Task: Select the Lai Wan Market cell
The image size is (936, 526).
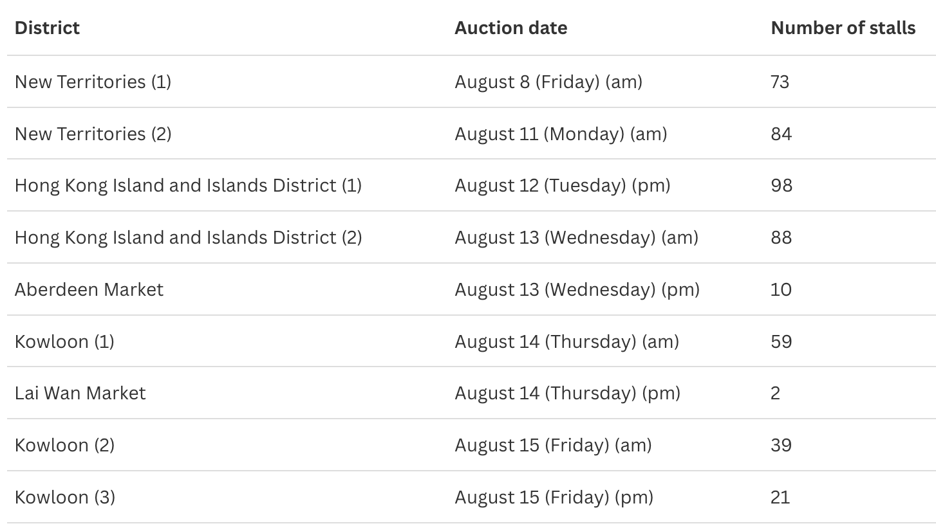Action: pos(80,394)
